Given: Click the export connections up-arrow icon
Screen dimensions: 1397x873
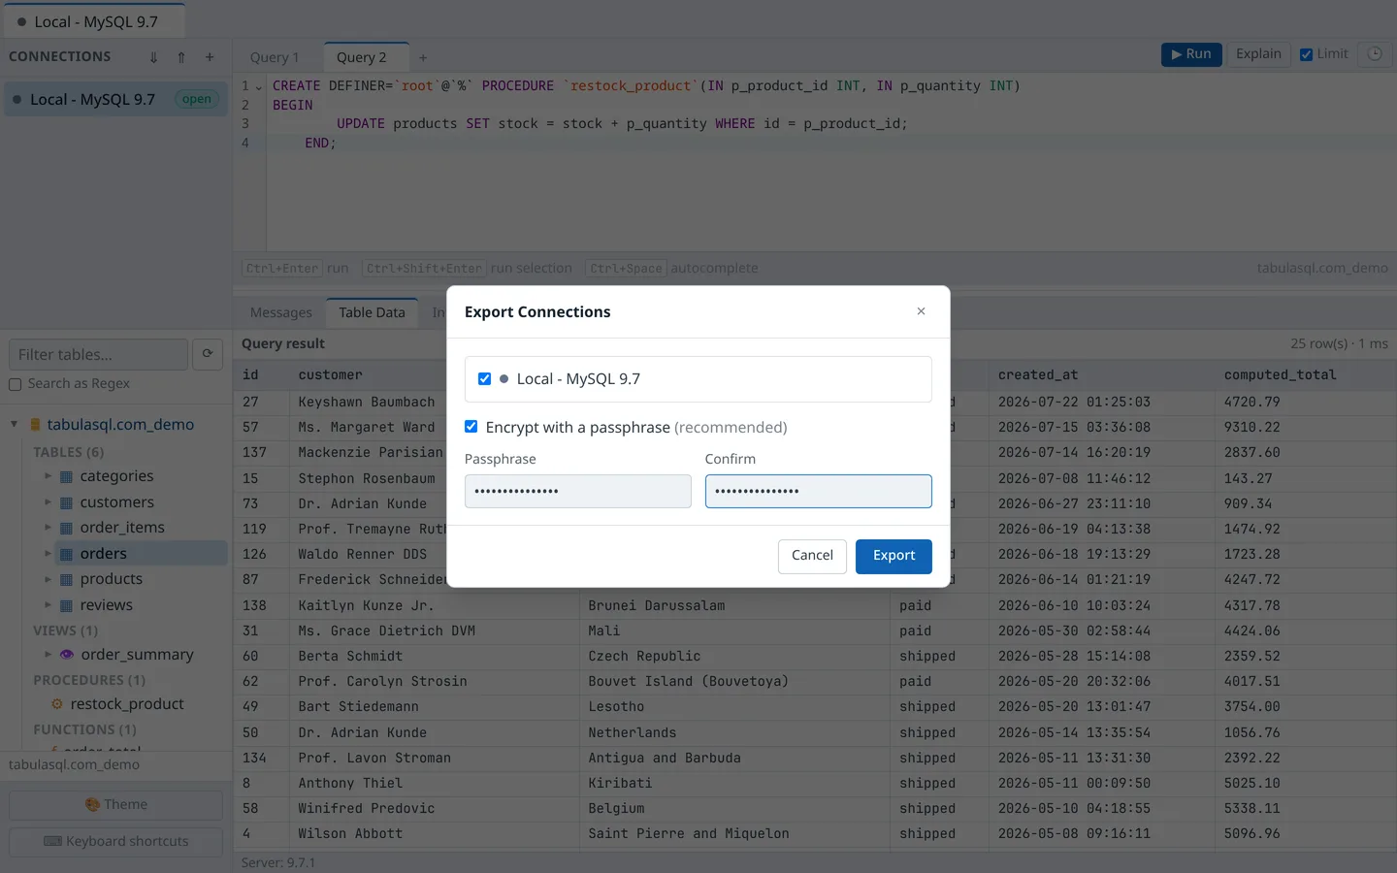Looking at the screenshot, I should pos(181,57).
